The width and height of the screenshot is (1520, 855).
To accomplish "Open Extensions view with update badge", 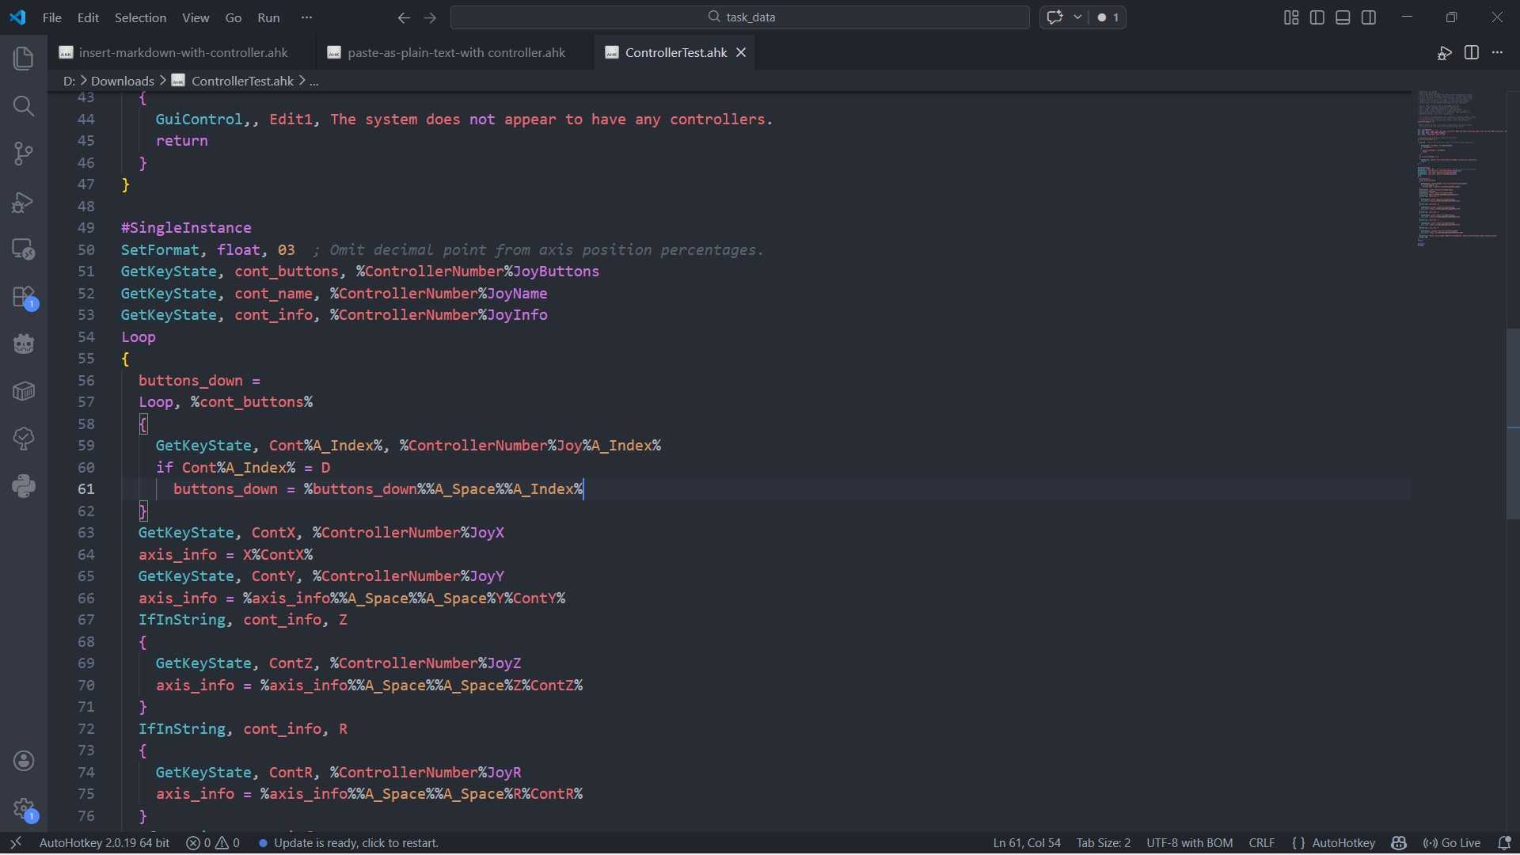I will (x=24, y=298).
